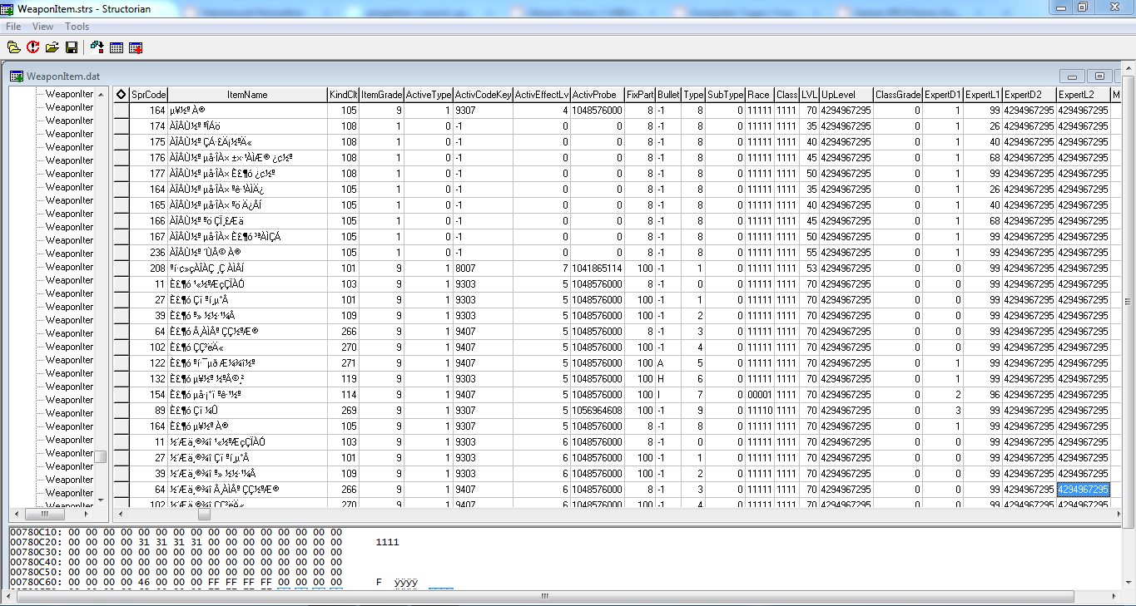Click the ActivProbe column header

(597, 95)
